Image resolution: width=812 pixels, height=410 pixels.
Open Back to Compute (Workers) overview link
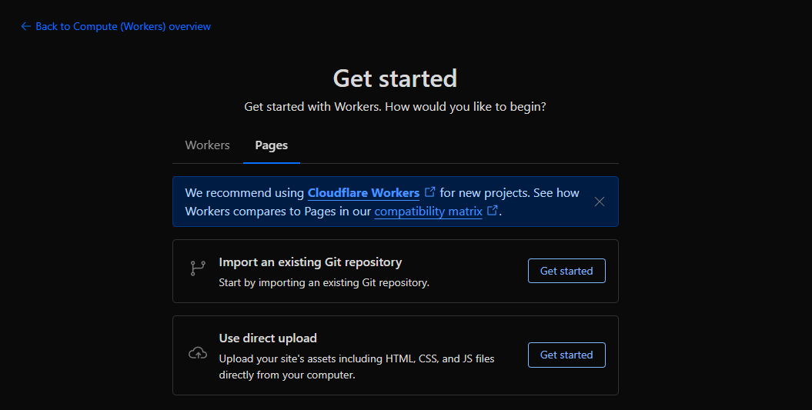coord(122,26)
